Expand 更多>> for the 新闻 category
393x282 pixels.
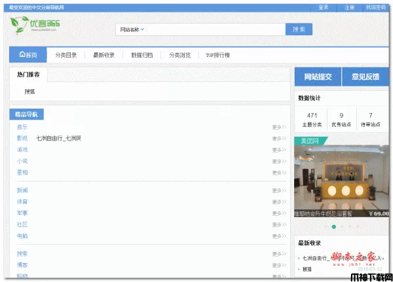coord(280,190)
